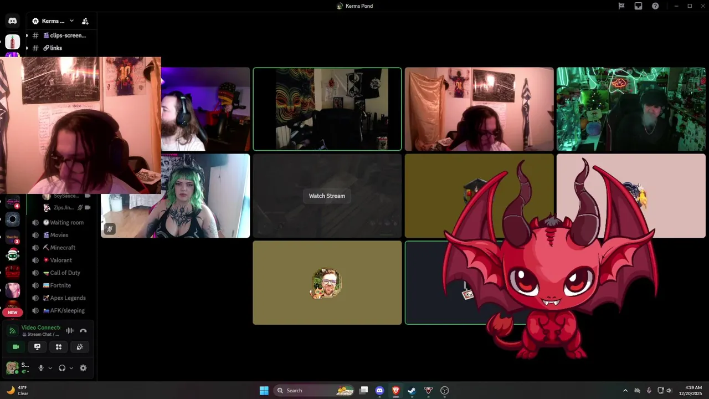Open Discord user settings gear
The height and width of the screenshot is (399, 709).
click(x=83, y=368)
